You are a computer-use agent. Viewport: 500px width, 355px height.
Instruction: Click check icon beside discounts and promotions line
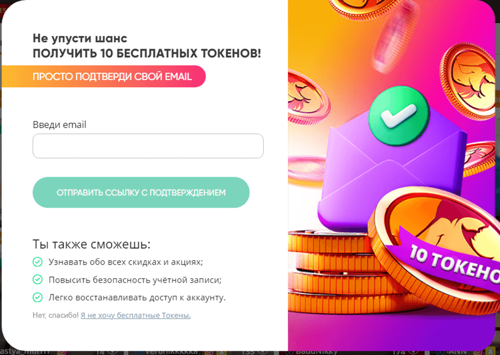tap(37, 262)
